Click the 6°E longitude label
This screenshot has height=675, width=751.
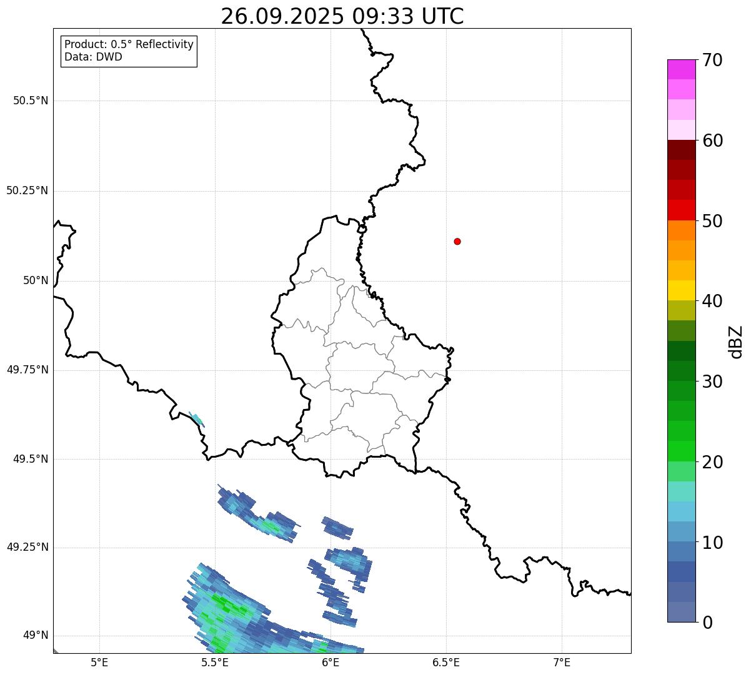tap(331, 663)
